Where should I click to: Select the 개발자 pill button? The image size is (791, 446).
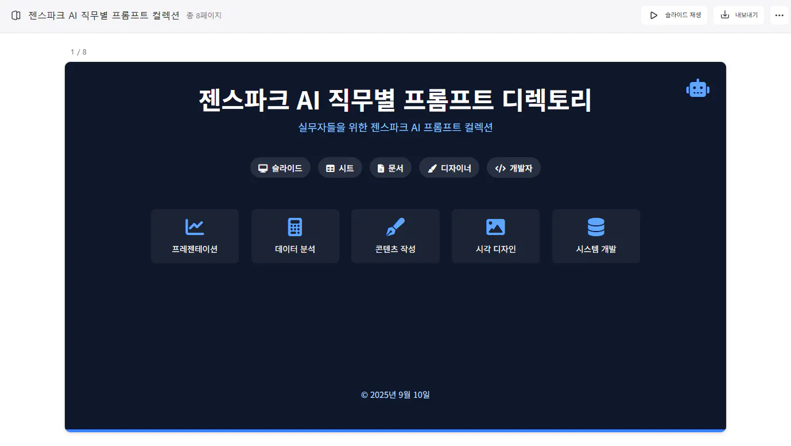tap(514, 167)
